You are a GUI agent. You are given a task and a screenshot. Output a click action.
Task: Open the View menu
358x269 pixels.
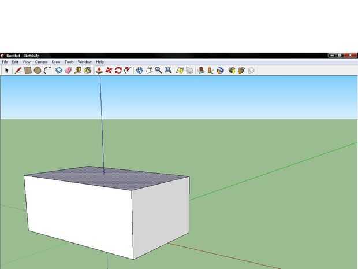[26, 62]
